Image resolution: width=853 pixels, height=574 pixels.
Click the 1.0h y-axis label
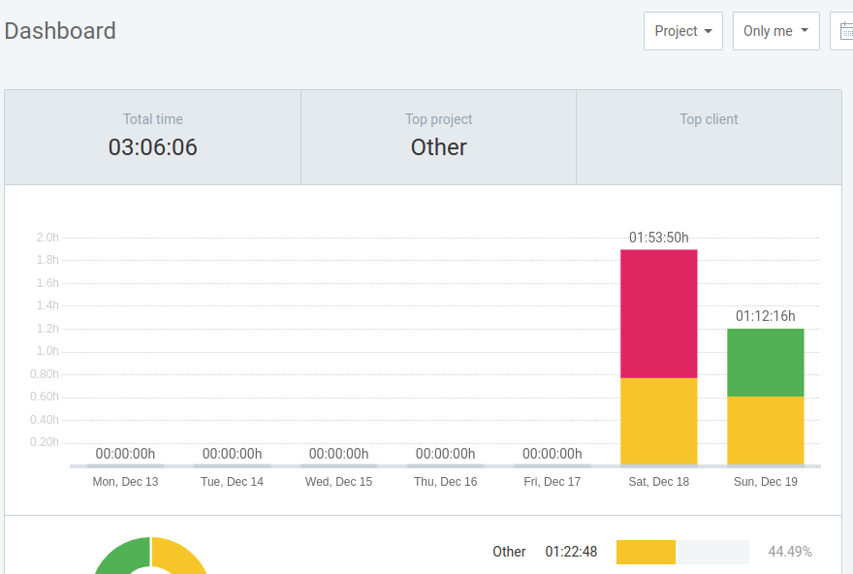point(47,351)
